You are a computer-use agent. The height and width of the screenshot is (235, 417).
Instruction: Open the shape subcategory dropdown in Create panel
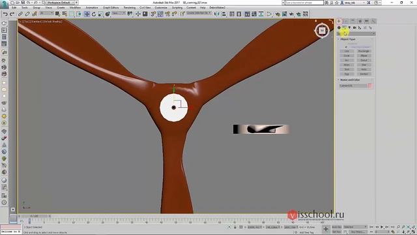click(356, 33)
